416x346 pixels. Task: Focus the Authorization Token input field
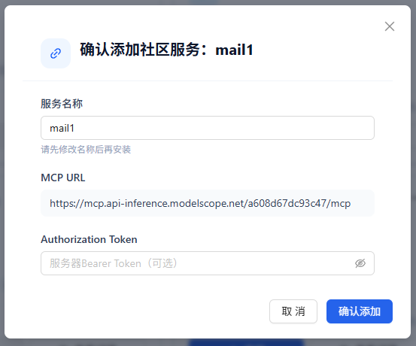click(x=208, y=263)
